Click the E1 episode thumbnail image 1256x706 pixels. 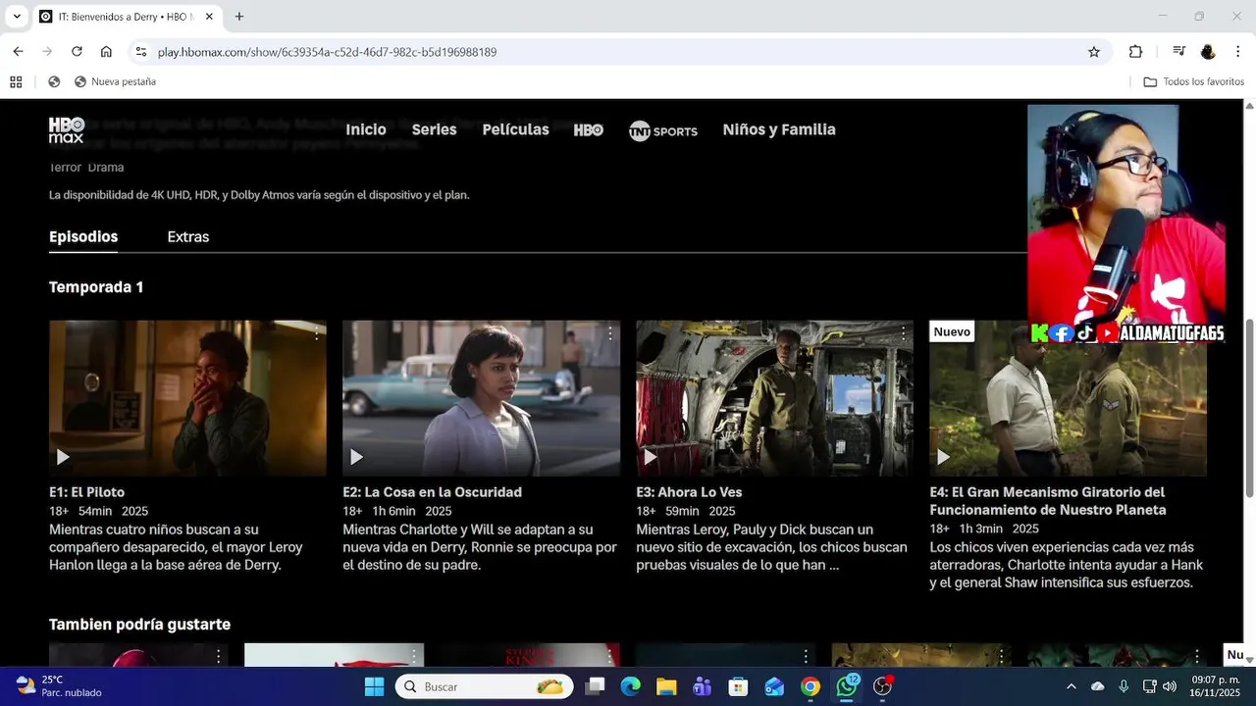tap(187, 398)
